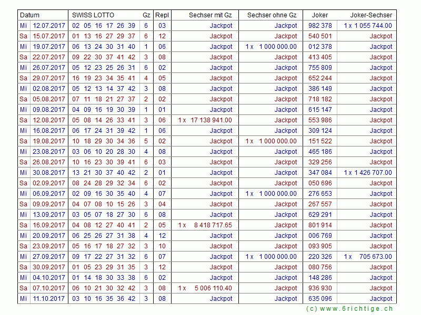
Task: Open the www.6richtige.ch copyright link
Action: tap(349, 309)
